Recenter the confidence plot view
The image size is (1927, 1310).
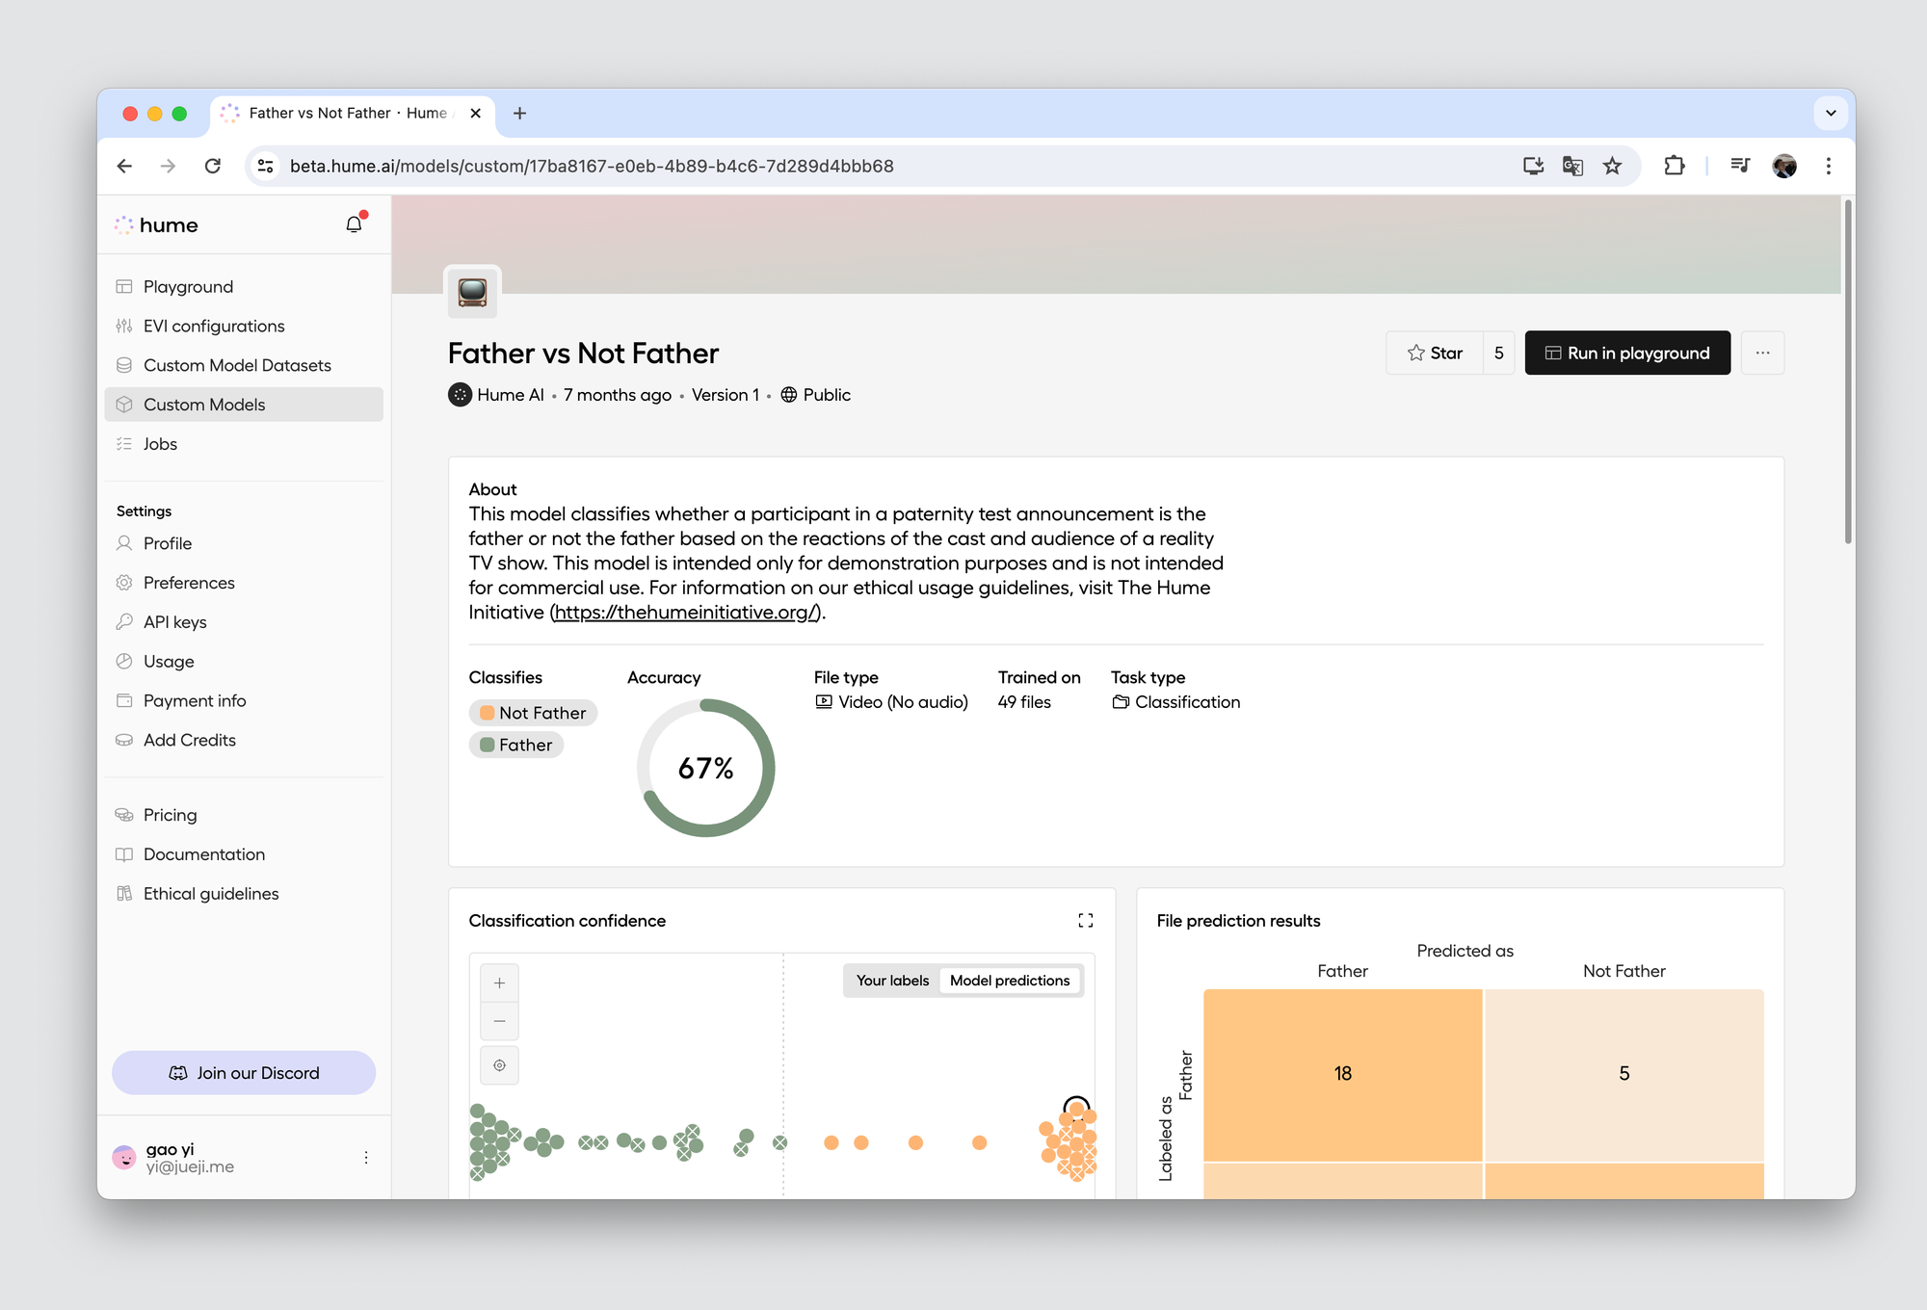click(x=499, y=1065)
